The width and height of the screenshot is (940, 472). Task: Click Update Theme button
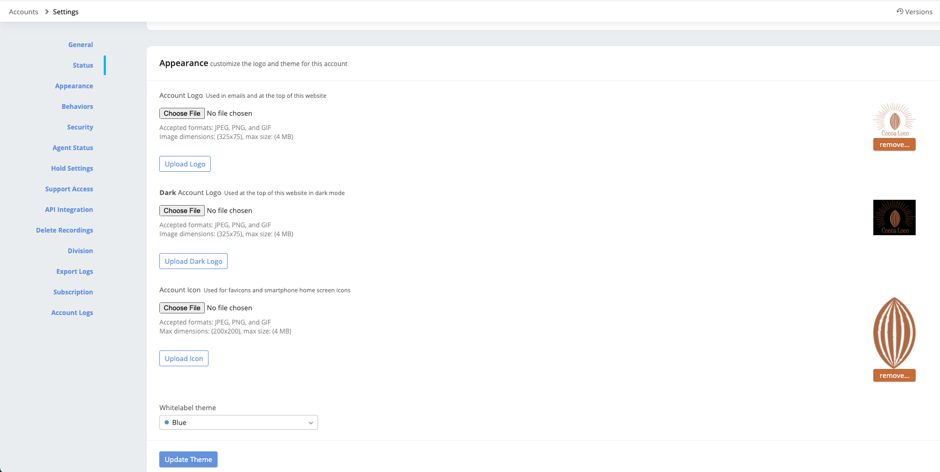coord(188,459)
